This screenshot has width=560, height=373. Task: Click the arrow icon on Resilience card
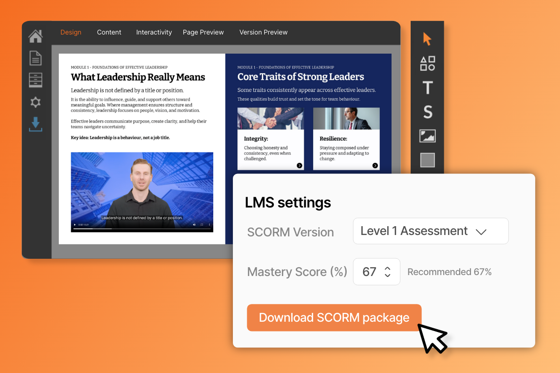[375, 166]
